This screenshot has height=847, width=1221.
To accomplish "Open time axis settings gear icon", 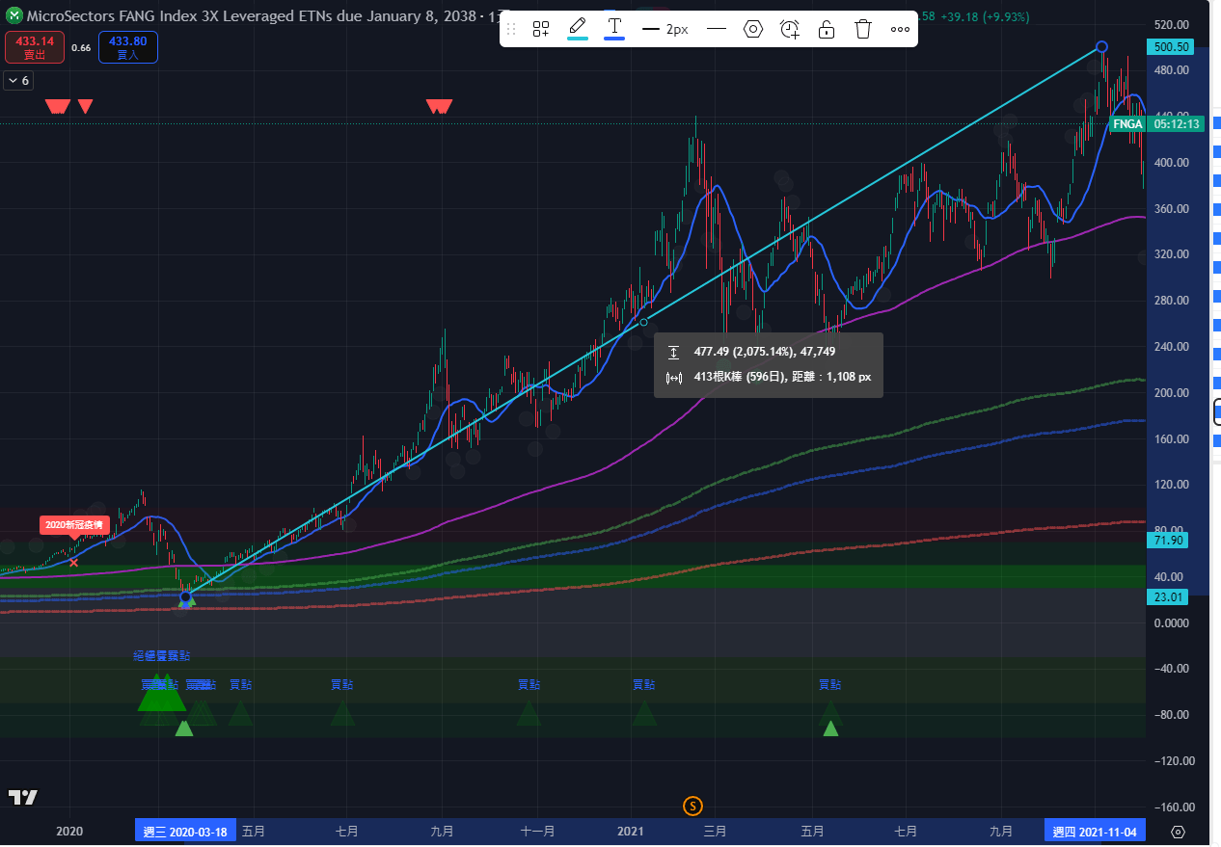I will pos(1178,832).
